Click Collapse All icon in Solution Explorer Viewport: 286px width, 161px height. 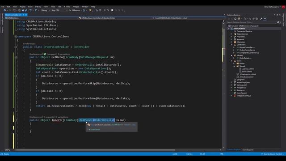253,19
